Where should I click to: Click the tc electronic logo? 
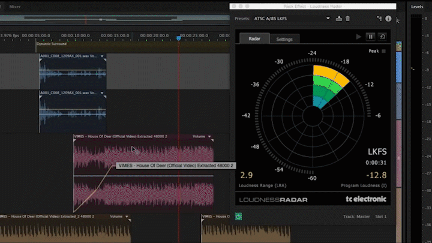tap(366, 199)
